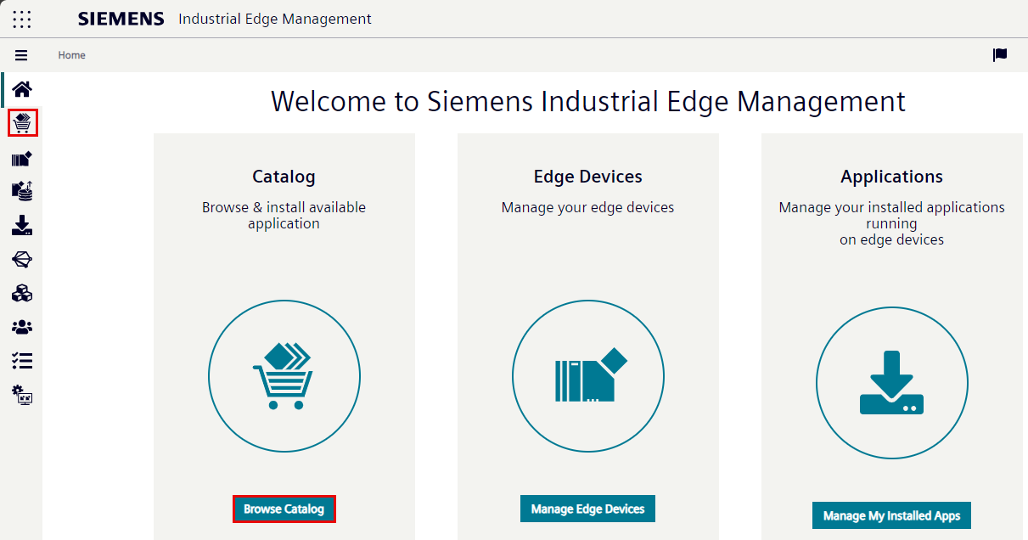Click the Home breadcrumb
This screenshot has height=540, width=1028.
(x=71, y=55)
